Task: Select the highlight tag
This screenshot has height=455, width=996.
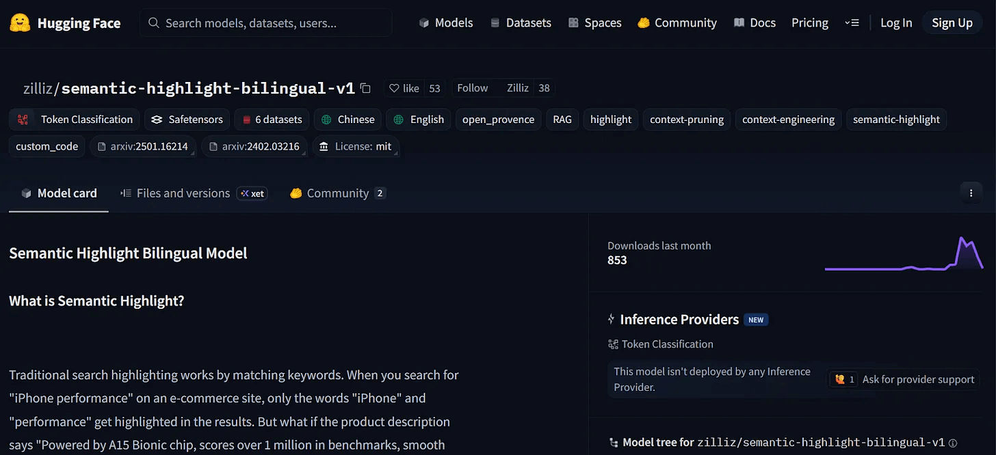Action: (611, 119)
